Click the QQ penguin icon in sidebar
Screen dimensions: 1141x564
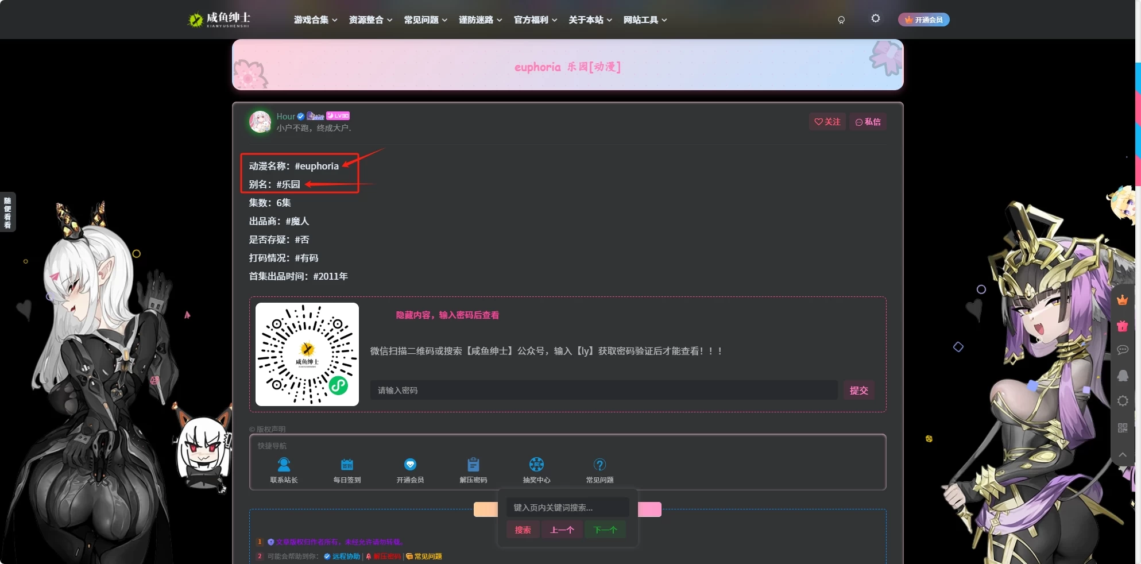(x=1123, y=376)
